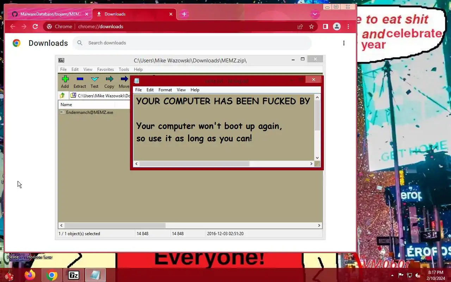Open 7-Zip Tools menu

124,69
